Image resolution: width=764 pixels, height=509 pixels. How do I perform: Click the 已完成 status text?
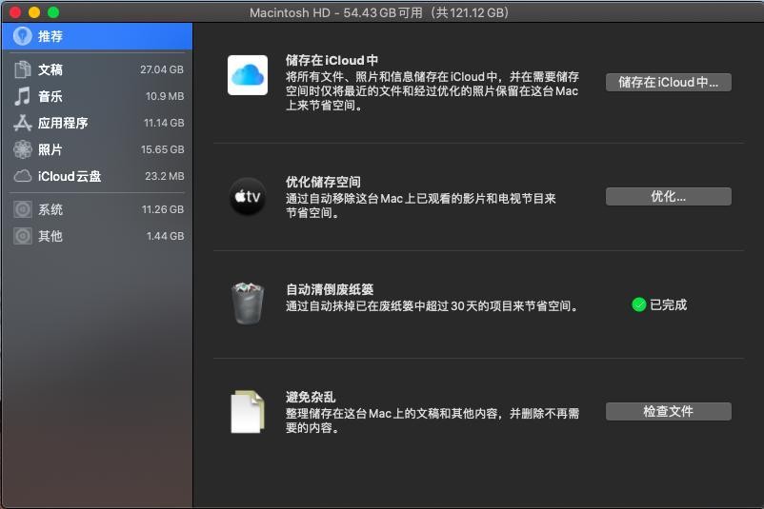(669, 304)
